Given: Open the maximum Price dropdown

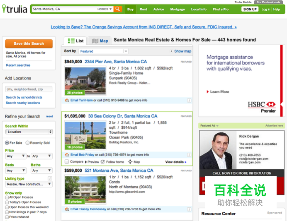Looking at the screenshot, I should coord(41,156).
